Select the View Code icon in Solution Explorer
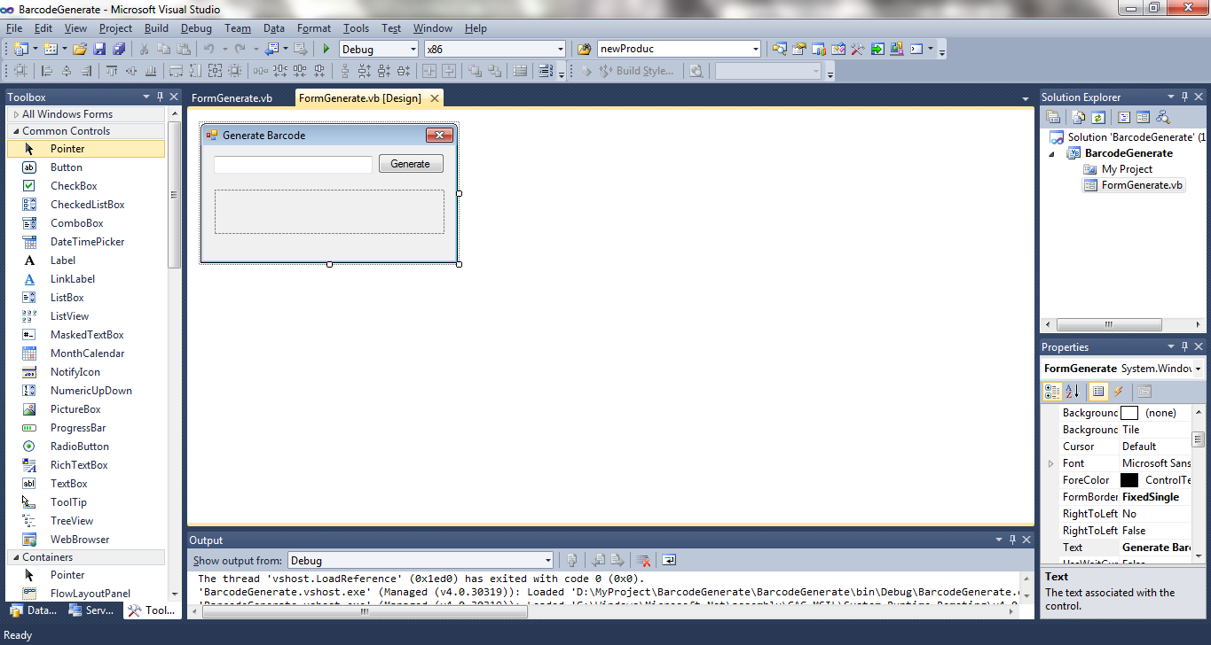Viewport: 1211px width, 645px height. pos(1124,116)
